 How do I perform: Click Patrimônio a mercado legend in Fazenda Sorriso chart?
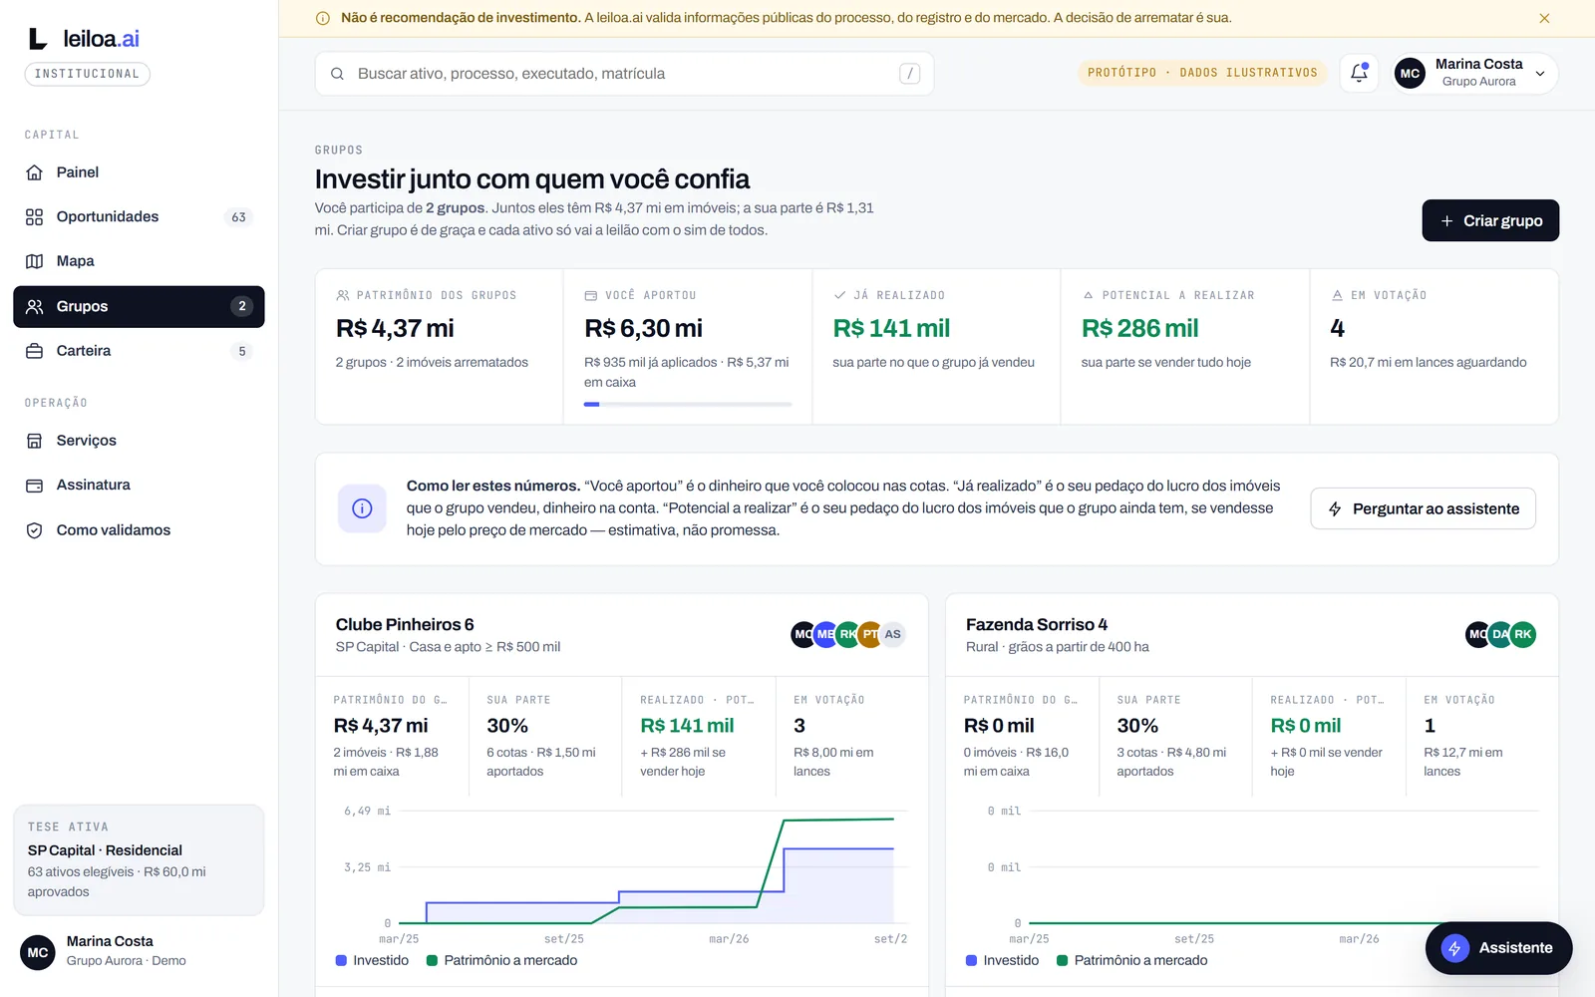click(1131, 960)
